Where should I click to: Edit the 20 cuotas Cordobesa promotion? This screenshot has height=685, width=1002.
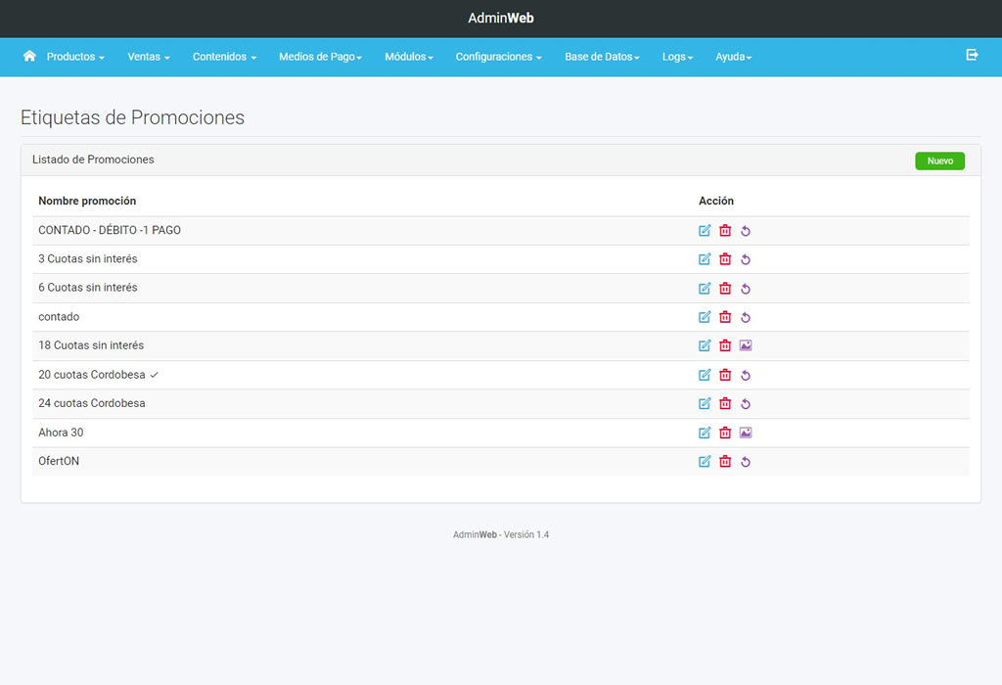click(705, 375)
